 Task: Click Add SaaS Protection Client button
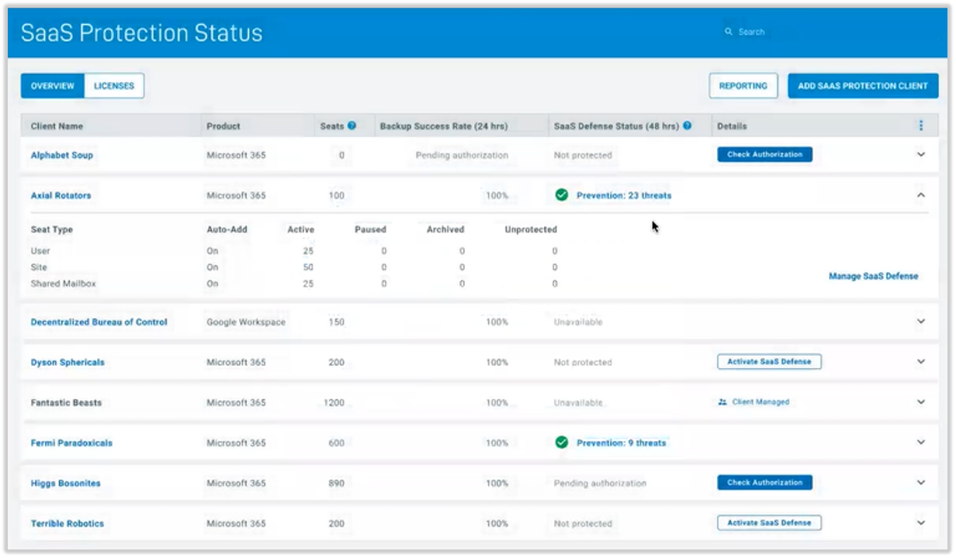[863, 86]
